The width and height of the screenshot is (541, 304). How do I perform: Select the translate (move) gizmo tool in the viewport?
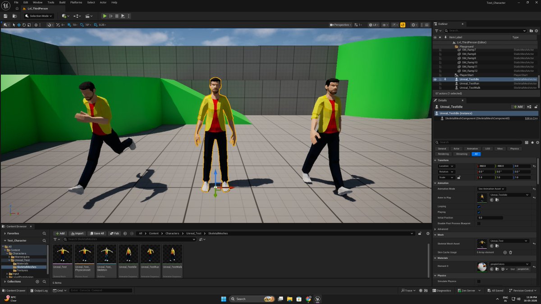(x=19, y=25)
